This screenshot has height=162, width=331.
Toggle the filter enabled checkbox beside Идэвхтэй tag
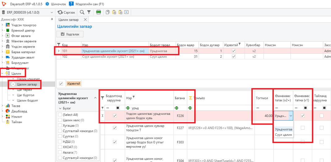pos(61,84)
